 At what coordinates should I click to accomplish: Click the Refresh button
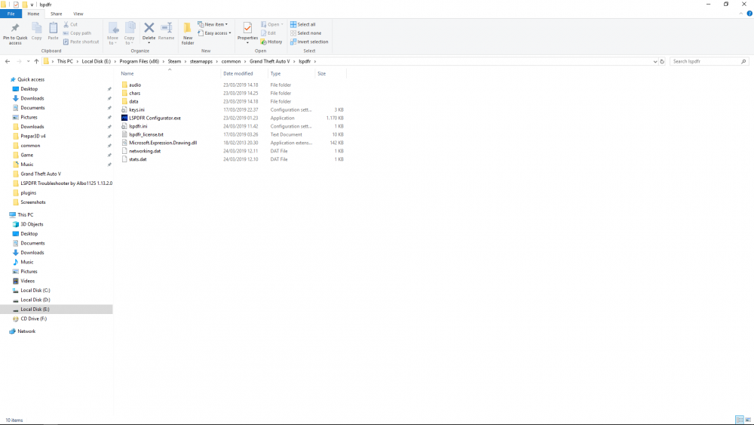pos(662,61)
